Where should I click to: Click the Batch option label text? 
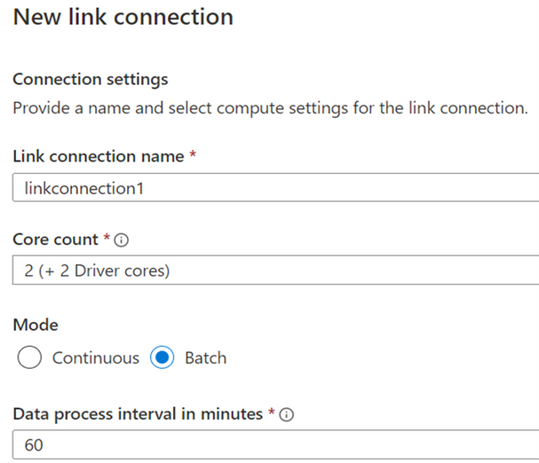(x=205, y=358)
